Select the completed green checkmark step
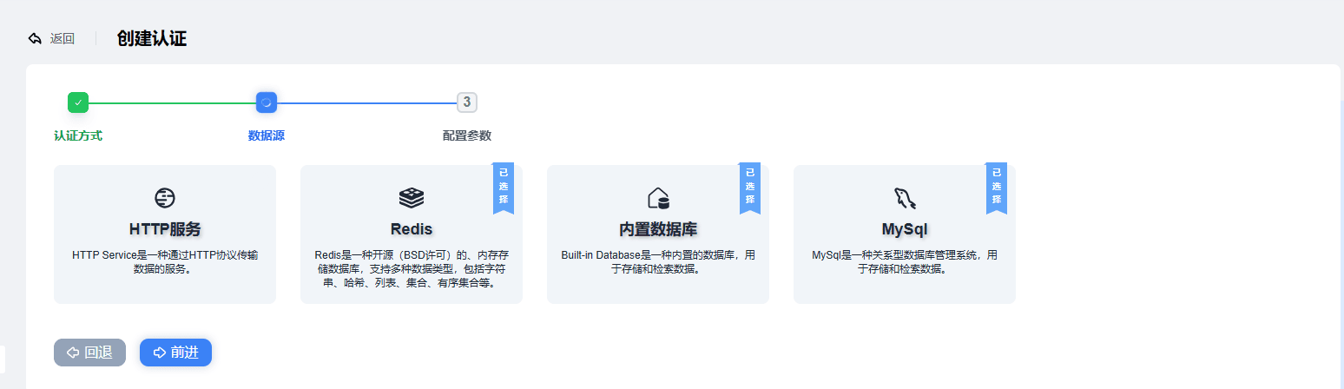Viewport: 1344px width, 389px height. pos(78,102)
